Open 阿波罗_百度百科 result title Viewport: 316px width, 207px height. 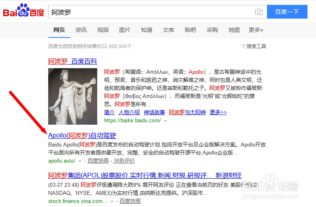pyautogui.click(x=73, y=61)
